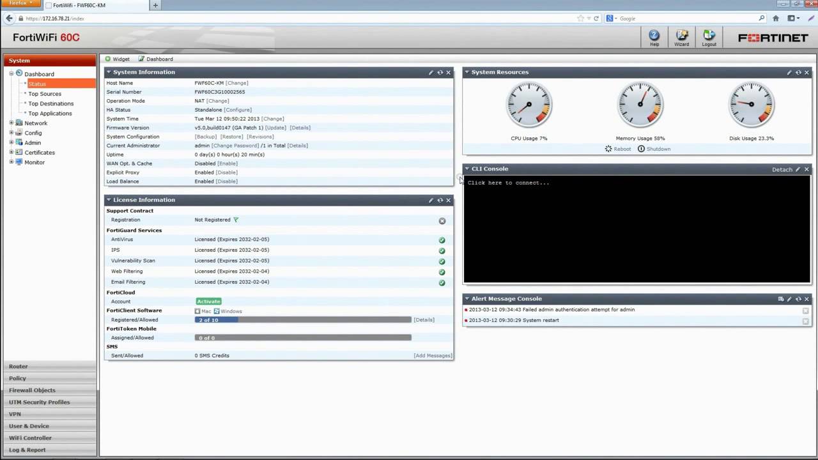Close the License Information widget
Image resolution: width=818 pixels, height=460 pixels.
448,200
